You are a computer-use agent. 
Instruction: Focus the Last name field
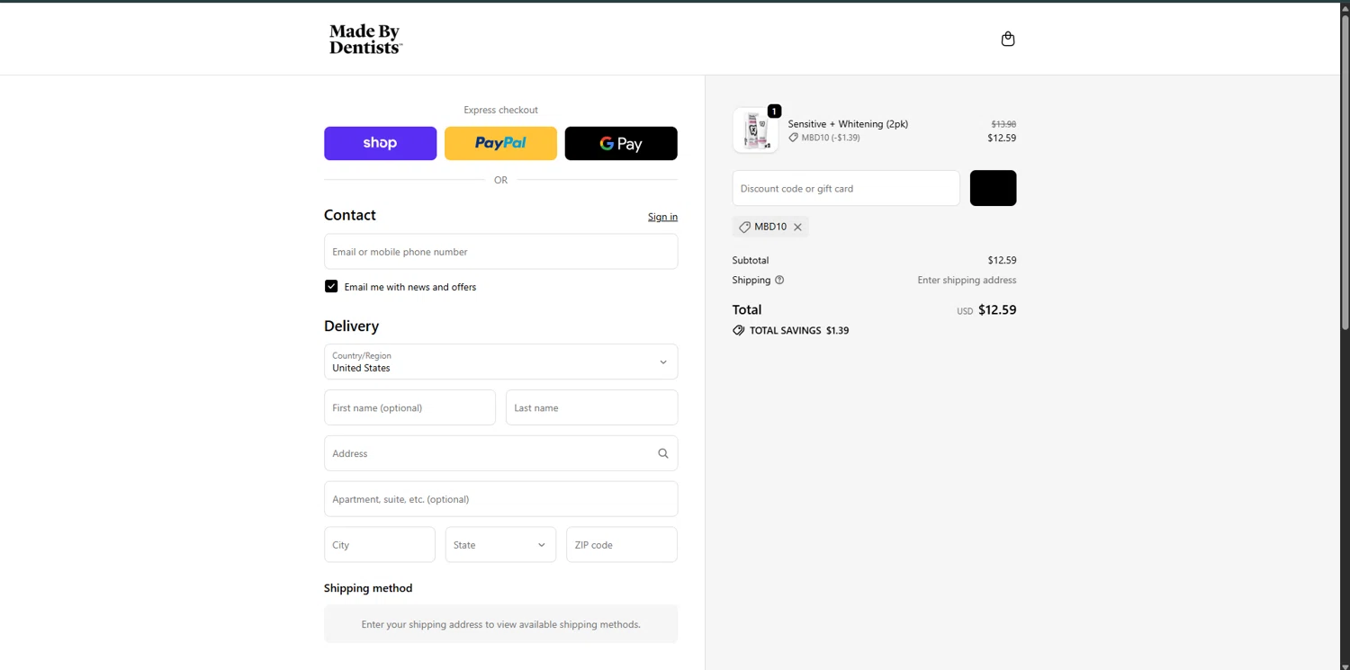coord(591,407)
